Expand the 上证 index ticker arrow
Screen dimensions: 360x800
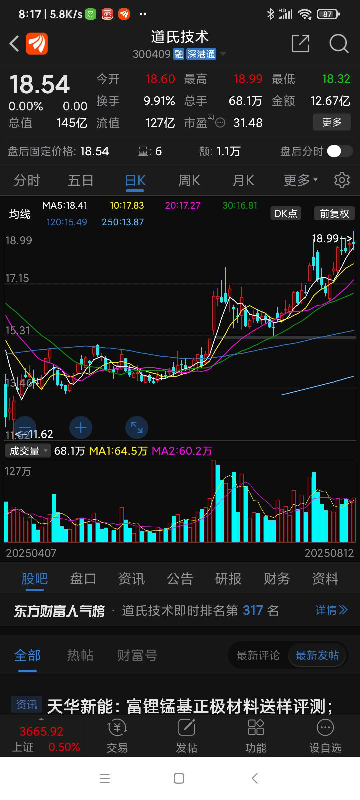pos(41,719)
